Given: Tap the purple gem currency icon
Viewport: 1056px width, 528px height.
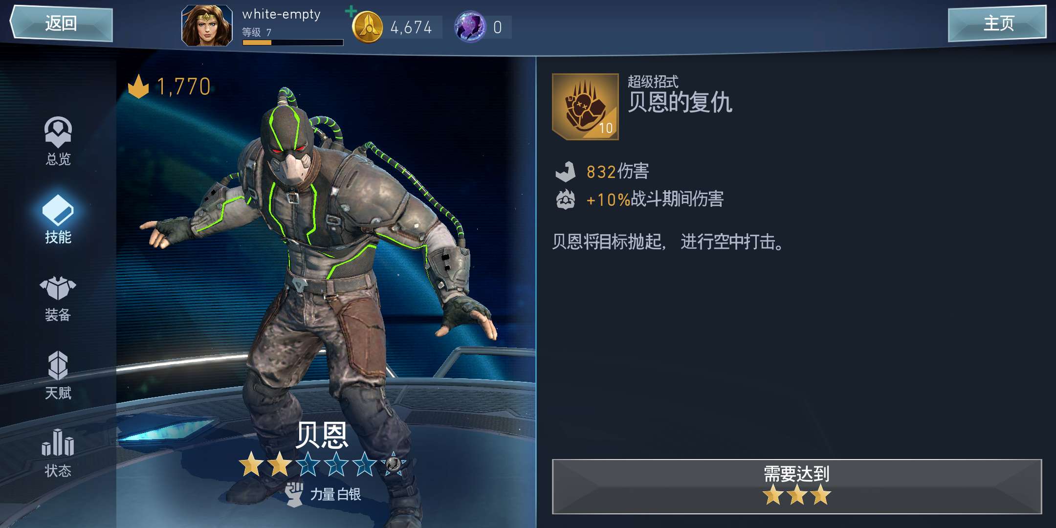Looking at the screenshot, I should pyautogui.click(x=470, y=27).
